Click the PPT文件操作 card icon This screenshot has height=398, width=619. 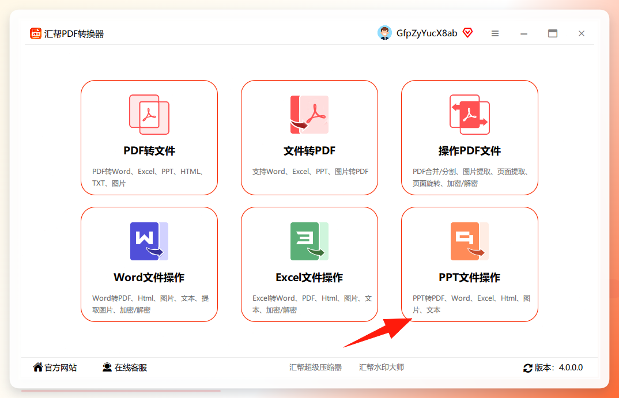coord(470,241)
